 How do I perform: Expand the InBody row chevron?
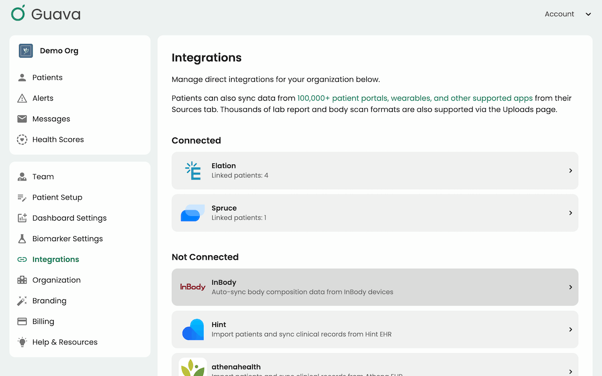tap(570, 287)
